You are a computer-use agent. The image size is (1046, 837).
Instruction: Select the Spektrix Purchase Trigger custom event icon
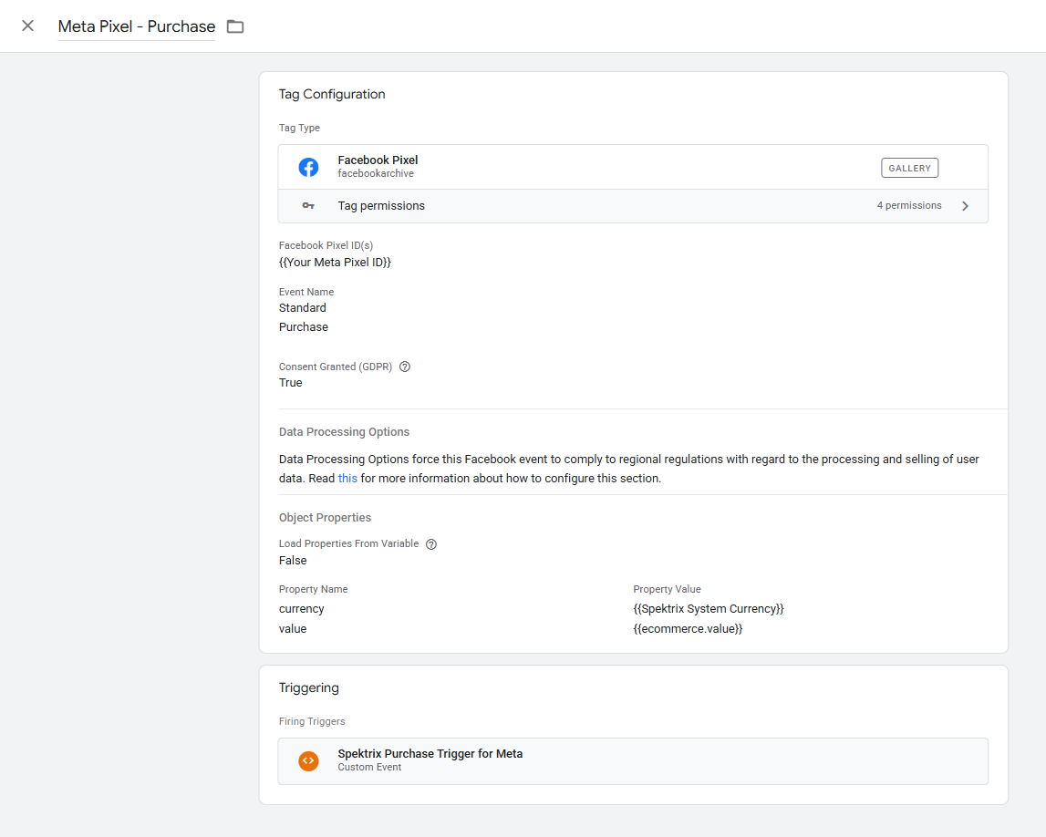tap(308, 760)
